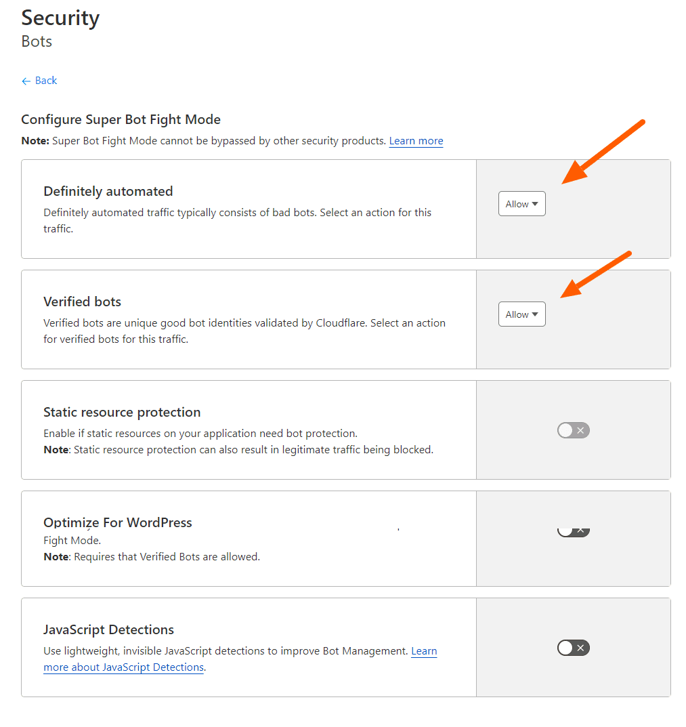Image resolution: width=686 pixels, height=727 pixels.
Task: Click the X icon inside Optimize For WordPress toggle
Action: coord(580,530)
